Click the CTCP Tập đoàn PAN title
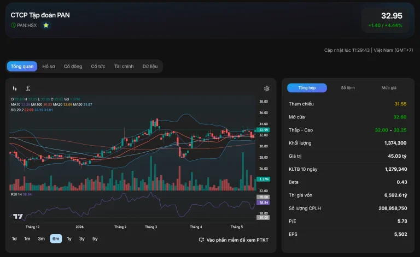This screenshot has width=420, height=257. pyautogui.click(x=40, y=15)
